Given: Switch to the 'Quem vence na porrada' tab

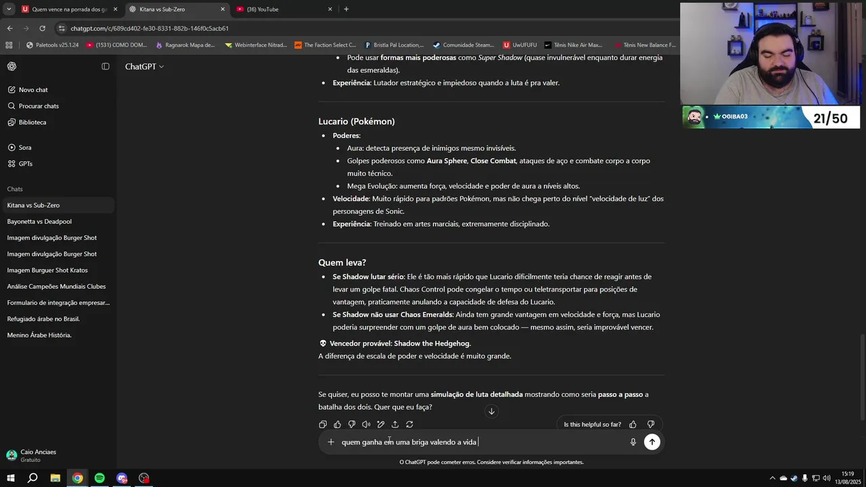Looking at the screenshot, I should point(70,9).
